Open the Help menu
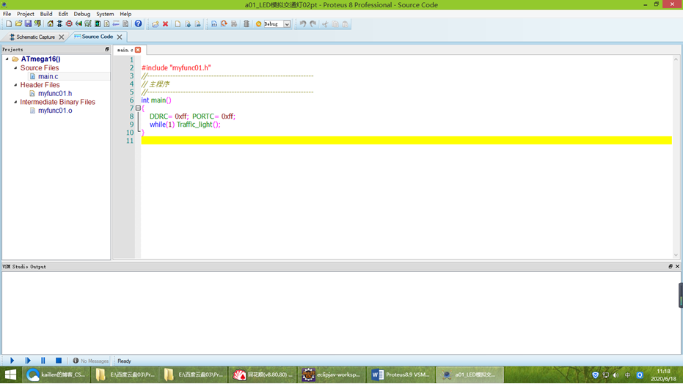 (x=125, y=14)
